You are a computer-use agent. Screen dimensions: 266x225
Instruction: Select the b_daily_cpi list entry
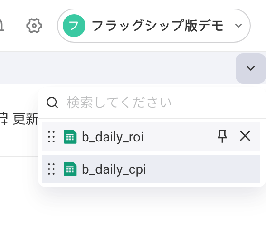151,169
